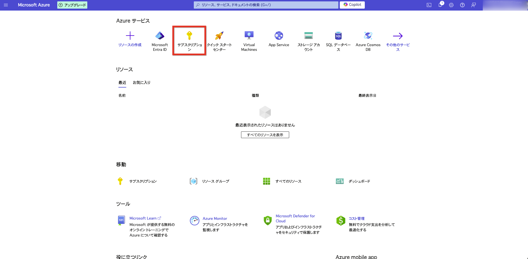Open the Microsoft Learn link
The image size is (528, 259).
[145, 218]
